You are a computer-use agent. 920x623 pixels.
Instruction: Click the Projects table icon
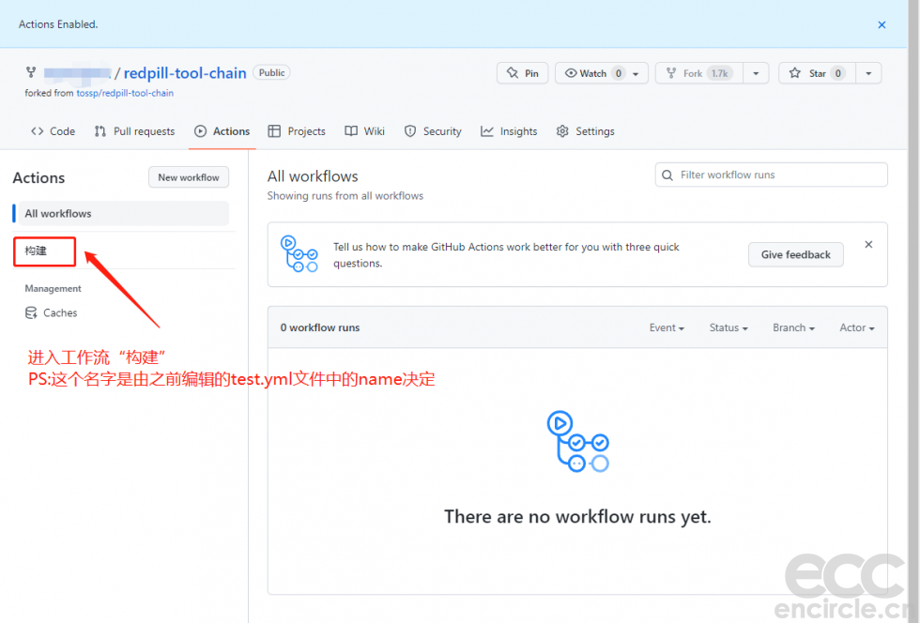[x=274, y=131]
